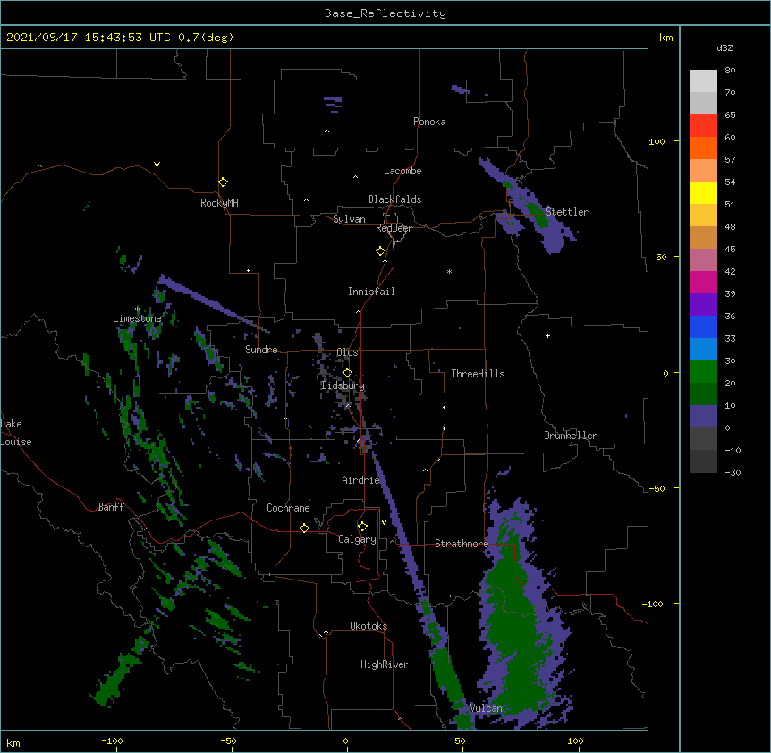This screenshot has height=753, width=771.
Task: Pick the yellow 51-54 dBZ legend swatch
Action: pyautogui.click(x=703, y=192)
